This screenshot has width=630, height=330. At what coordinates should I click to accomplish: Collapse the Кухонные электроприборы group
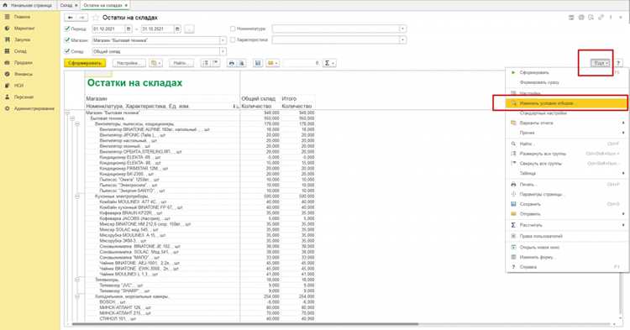pos(77,196)
